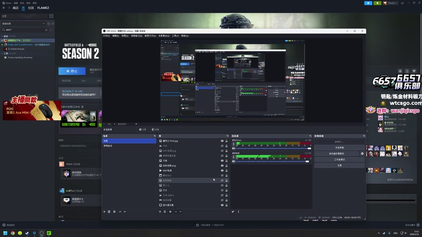Move the selected scene down

(124, 212)
